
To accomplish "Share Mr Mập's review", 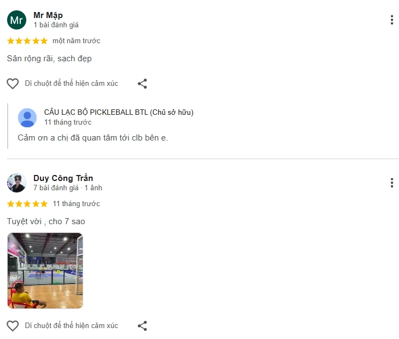I will (x=142, y=83).
